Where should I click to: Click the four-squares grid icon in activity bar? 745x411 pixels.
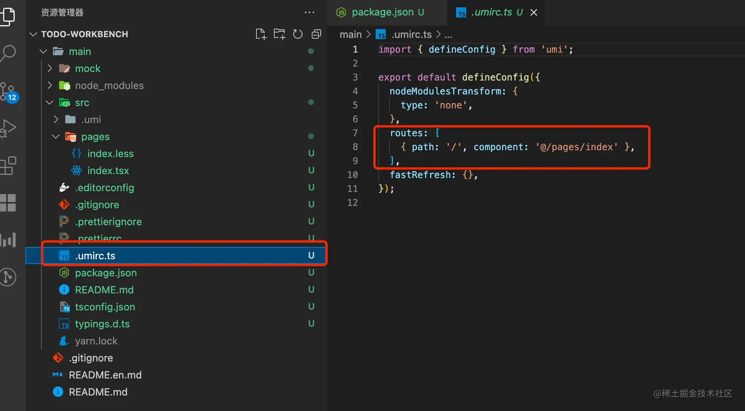(x=8, y=203)
